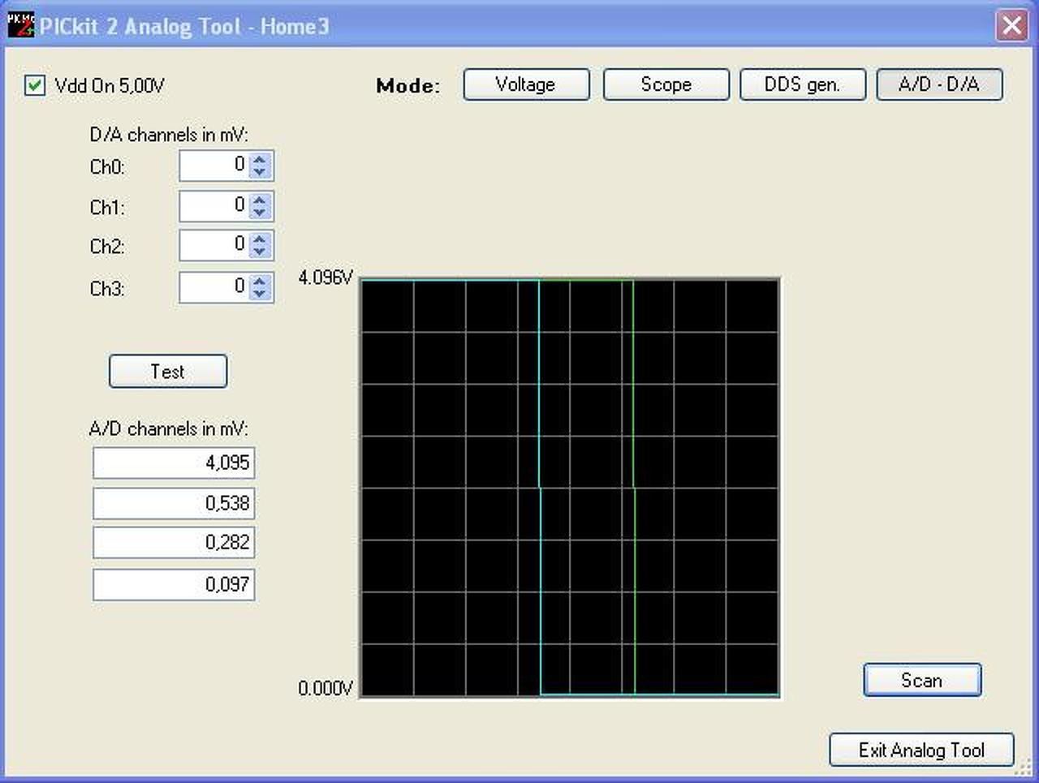
Task: Select the A/D - D/A mode
Action: [939, 84]
